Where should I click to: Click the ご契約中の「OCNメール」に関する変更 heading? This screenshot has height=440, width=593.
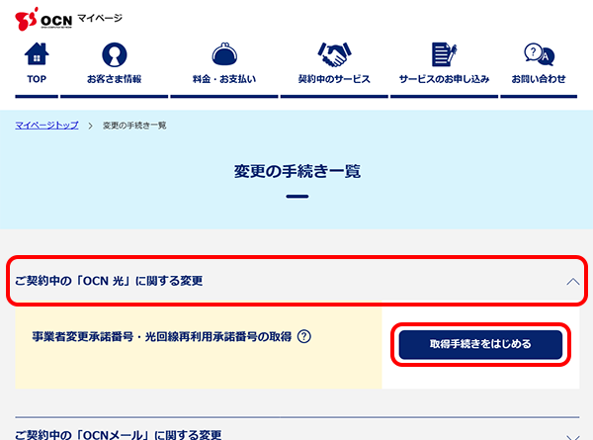(119, 435)
